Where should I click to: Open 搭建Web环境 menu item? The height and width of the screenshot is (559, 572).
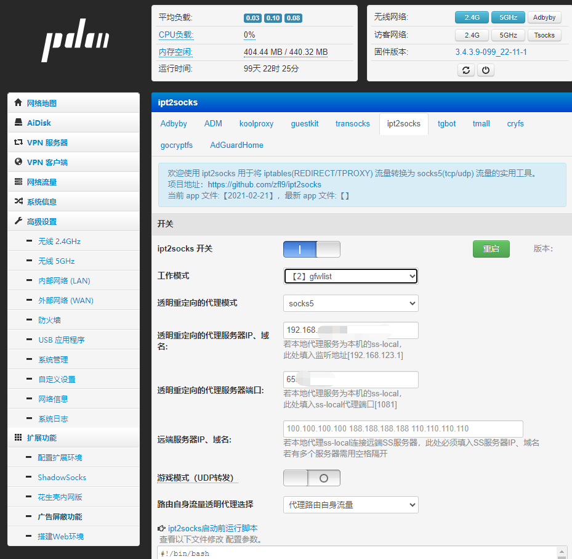(x=60, y=536)
